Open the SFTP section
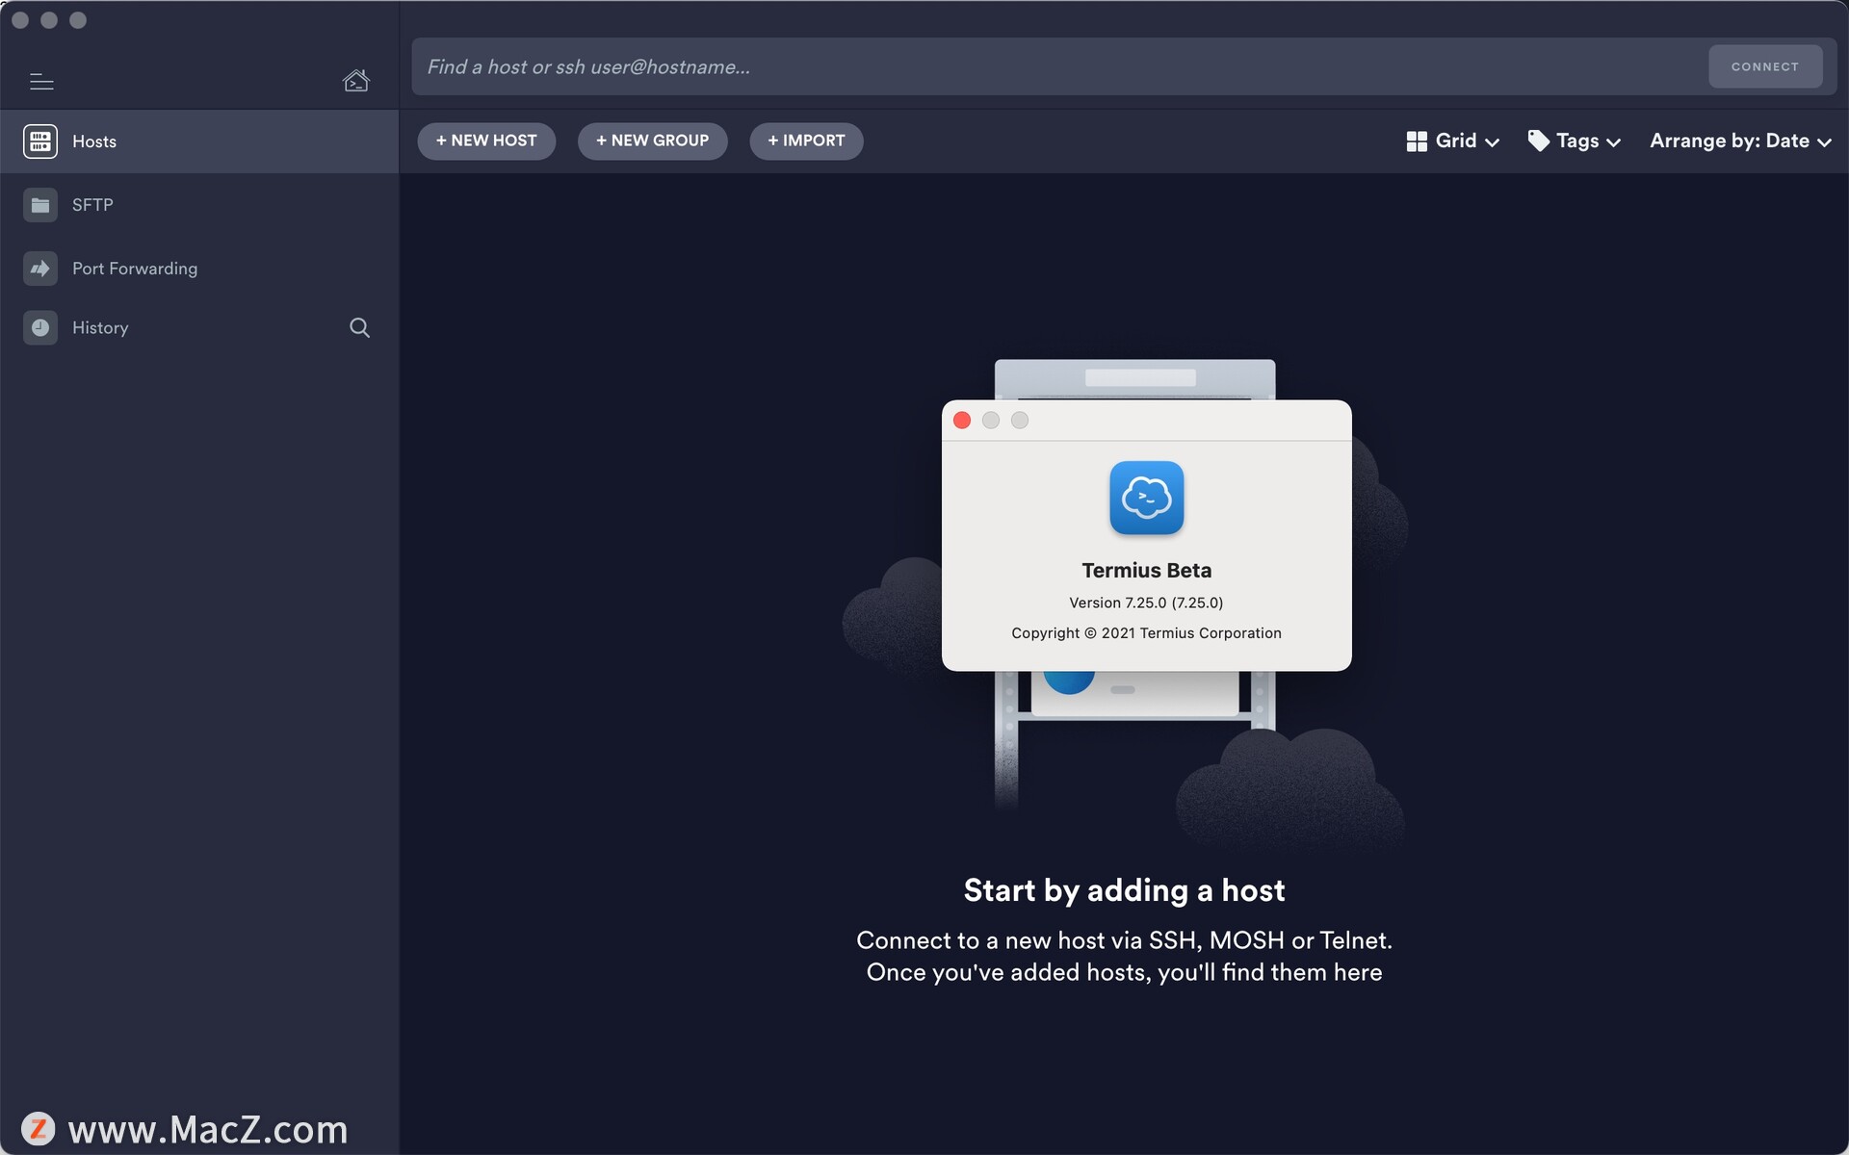Viewport: 1849px width, 1155px height. (x=92, y=205)
